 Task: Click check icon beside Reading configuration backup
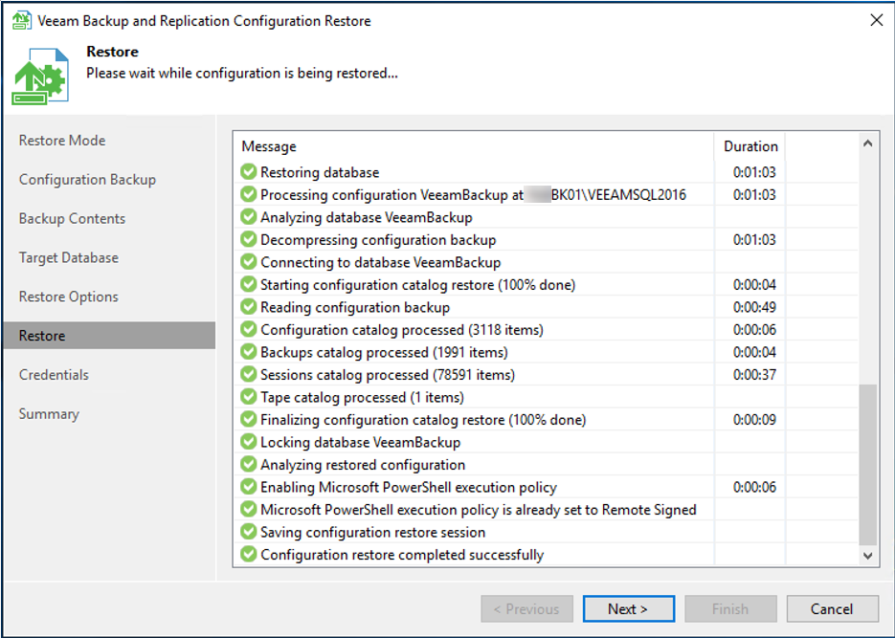248,307
